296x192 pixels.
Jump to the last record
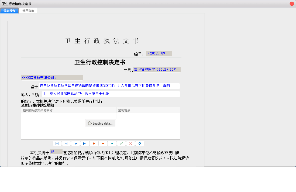(x=85, y=143)
